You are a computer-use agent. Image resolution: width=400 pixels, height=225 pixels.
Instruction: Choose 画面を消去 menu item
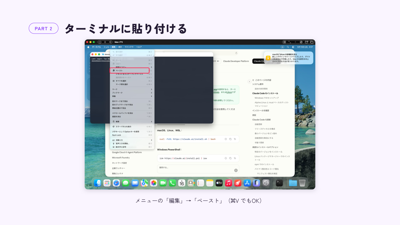(132, 116)
